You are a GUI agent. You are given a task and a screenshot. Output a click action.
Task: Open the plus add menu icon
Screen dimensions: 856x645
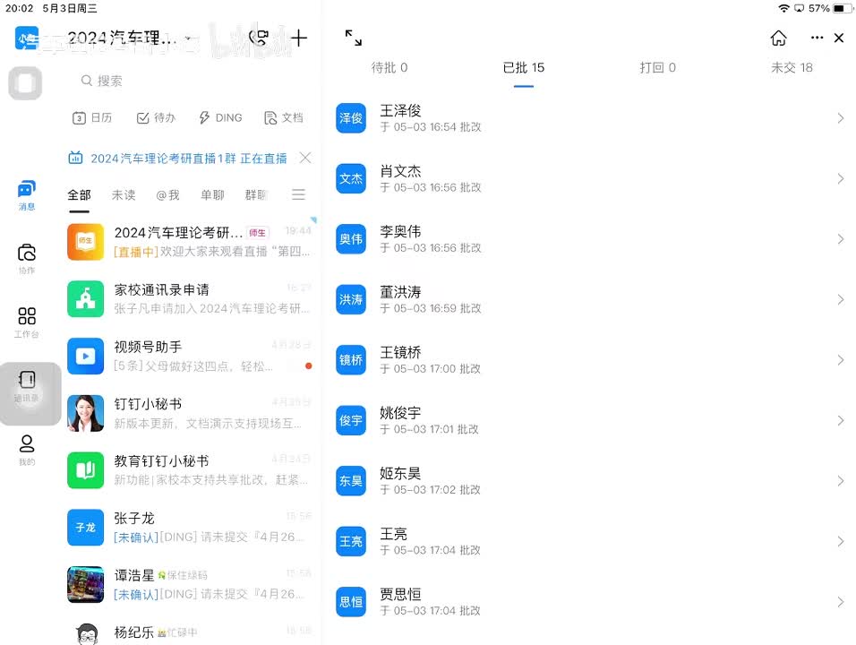(x=299, y=39)
